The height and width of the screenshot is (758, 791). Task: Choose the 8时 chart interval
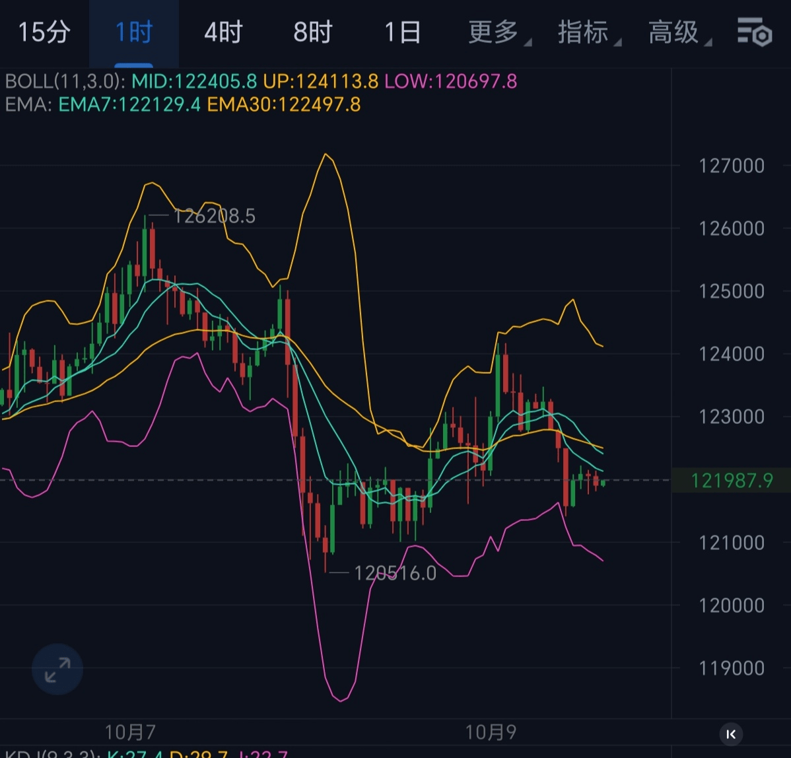(x=312, y=32)
